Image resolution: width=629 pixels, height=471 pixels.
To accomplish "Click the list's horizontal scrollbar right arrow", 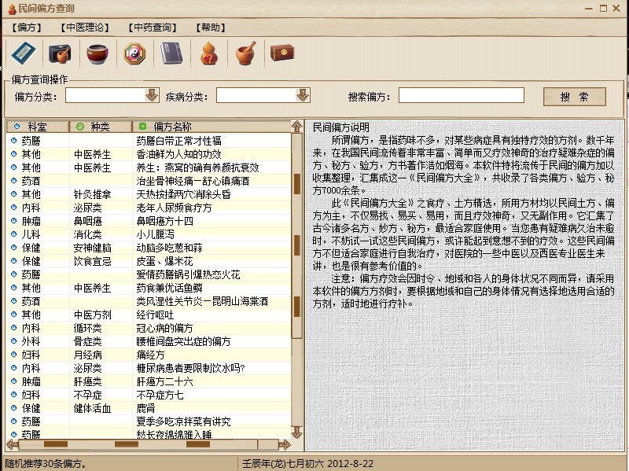I will pyautogui.click(x=285, y=444).
